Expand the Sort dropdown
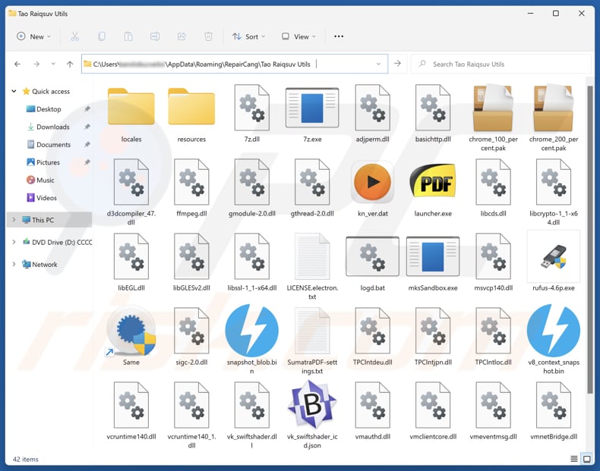The width and height of the screenshot is (600, 471). click(x=249, y=36)
